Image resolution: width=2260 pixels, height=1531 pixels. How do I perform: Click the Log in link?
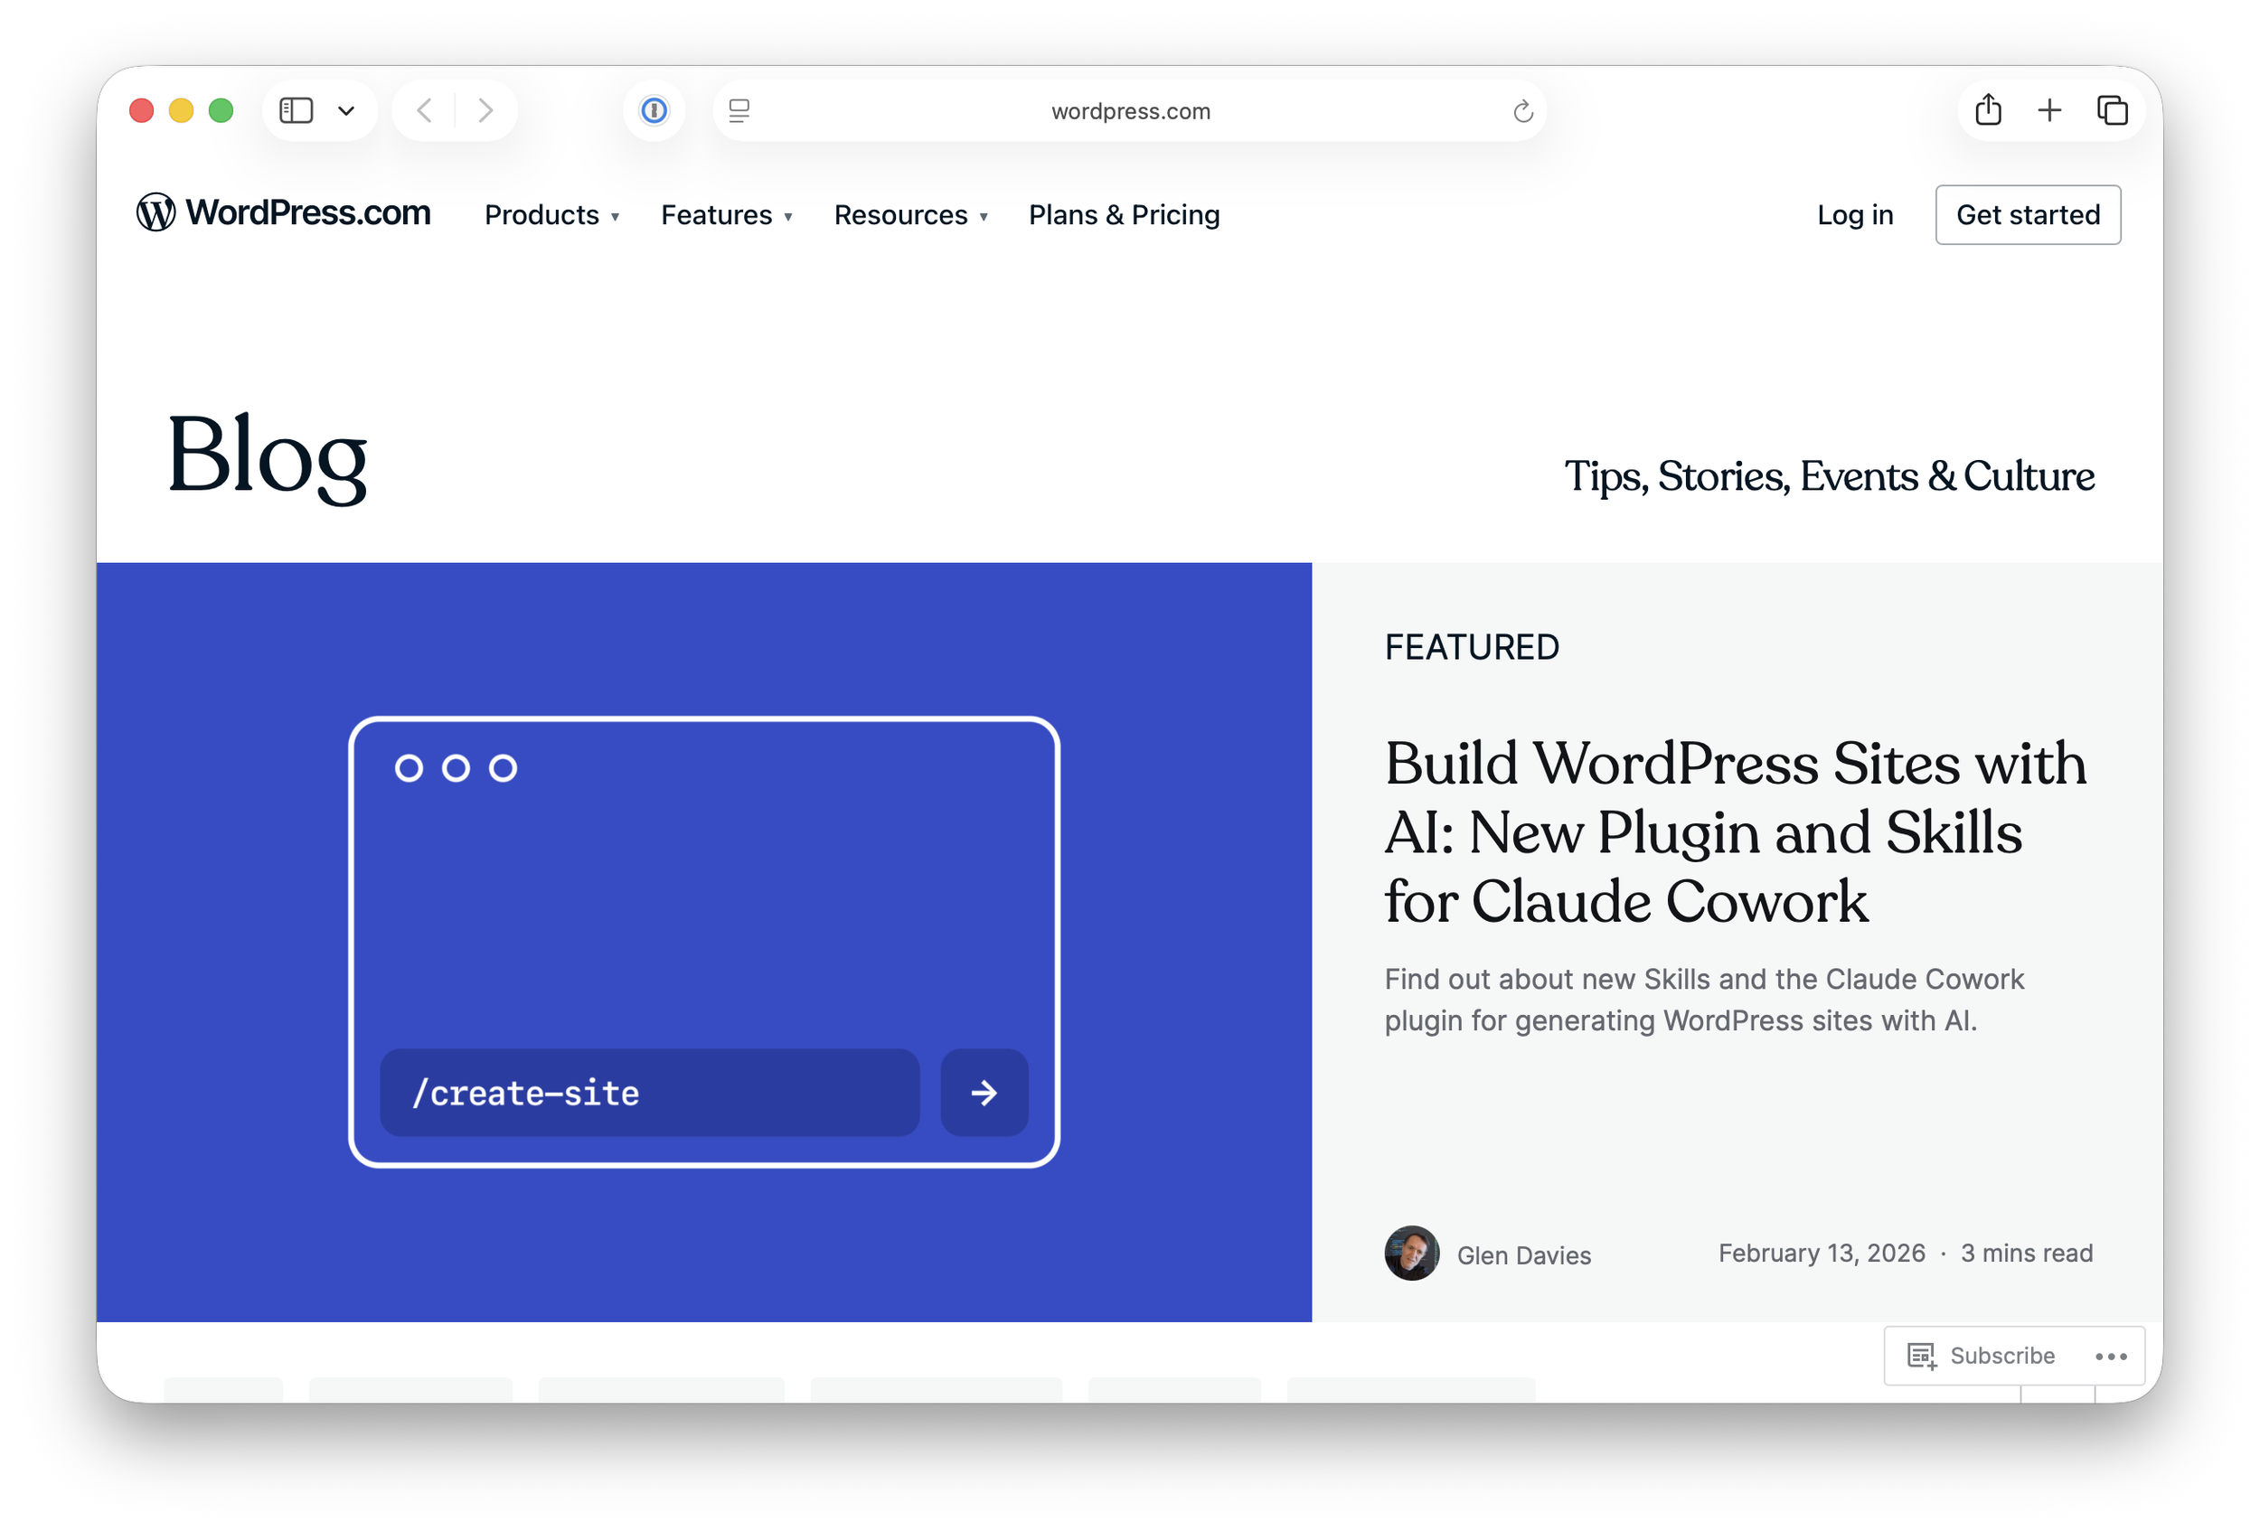1854,215
